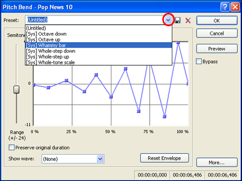The image size is (242, 181).
Task: Select the [Sys] Whammy bar preset
Action: click(98, 45)
